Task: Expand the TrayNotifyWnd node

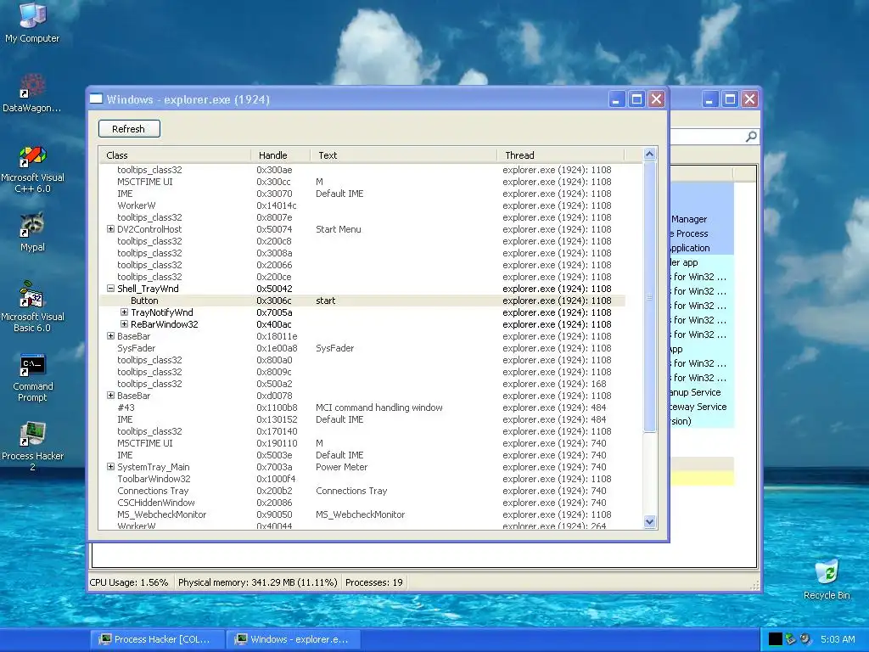Action: tap(124, 312)
